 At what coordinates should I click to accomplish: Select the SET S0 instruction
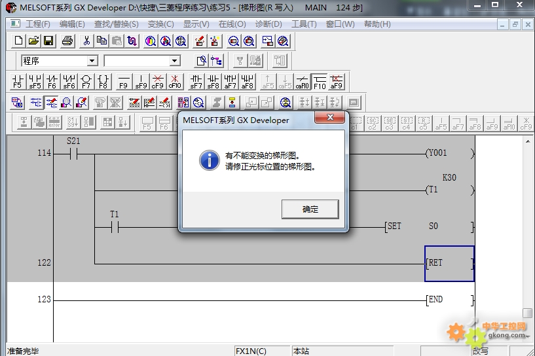tap(429, 227)
